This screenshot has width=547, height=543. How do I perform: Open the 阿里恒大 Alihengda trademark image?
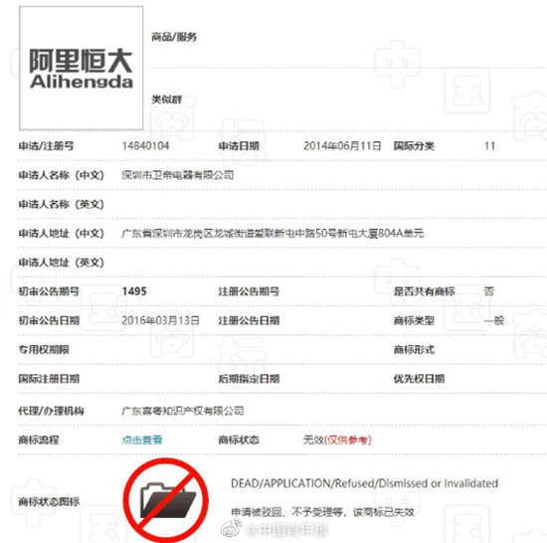(x=82, y=68)
